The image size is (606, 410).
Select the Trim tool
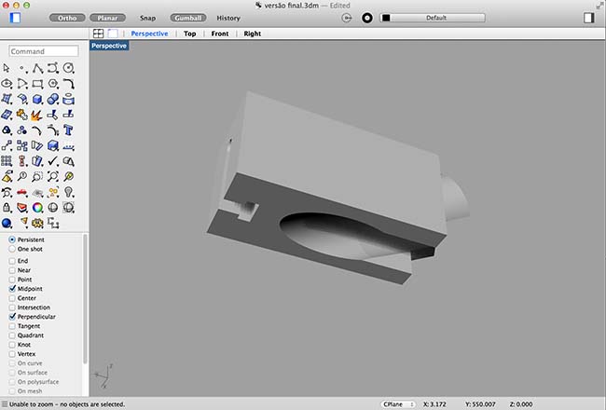coord(53,115)
